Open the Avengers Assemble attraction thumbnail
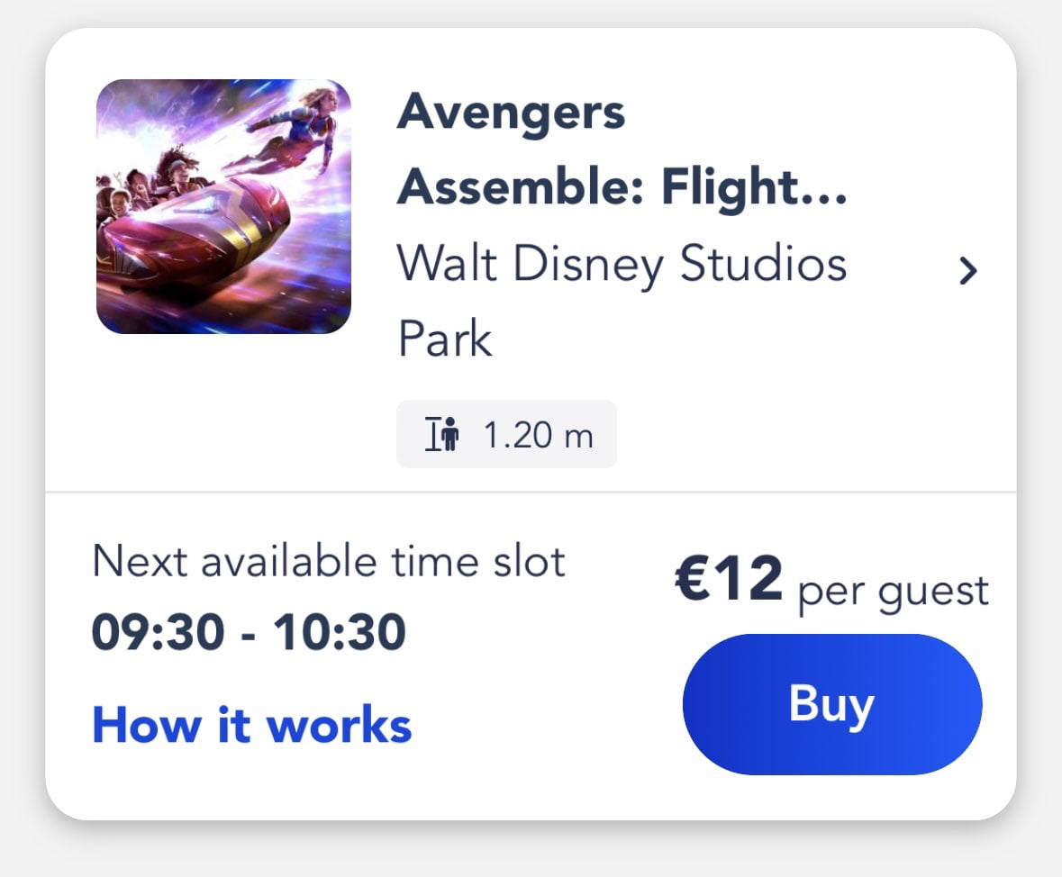The height and width of the screenshot is (877, 1062). click(223, 206)
